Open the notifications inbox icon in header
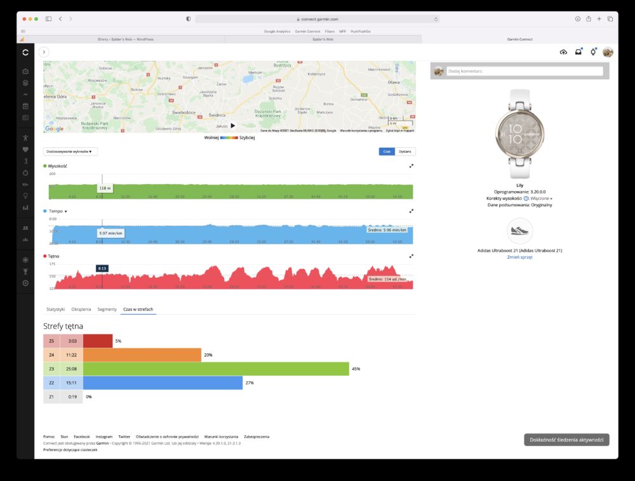Screen dimensions: 635x481 [x=578, y=52]
